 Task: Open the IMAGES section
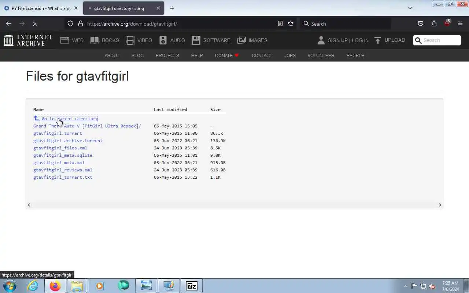tap(252, 40)
